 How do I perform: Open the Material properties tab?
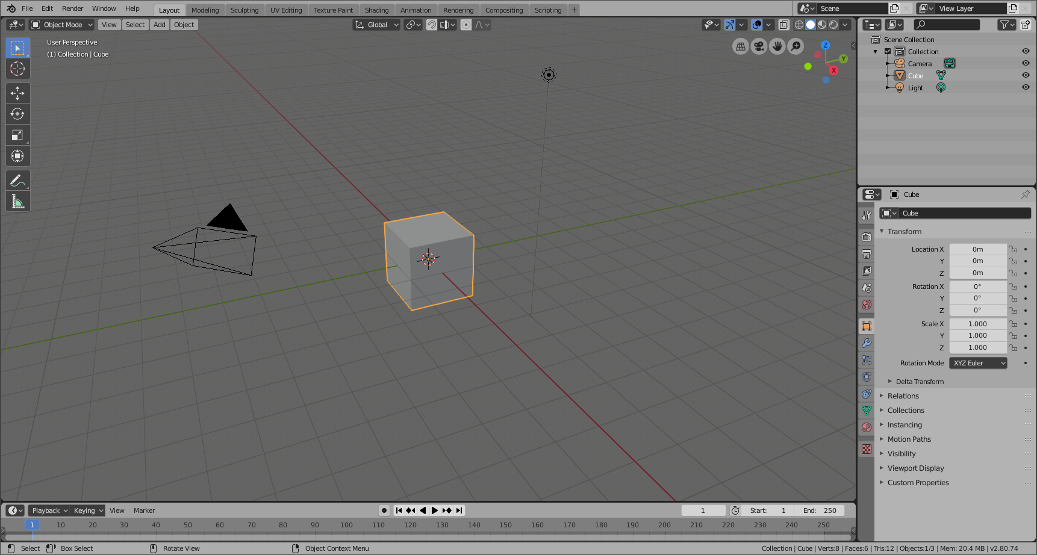[867, 427]
